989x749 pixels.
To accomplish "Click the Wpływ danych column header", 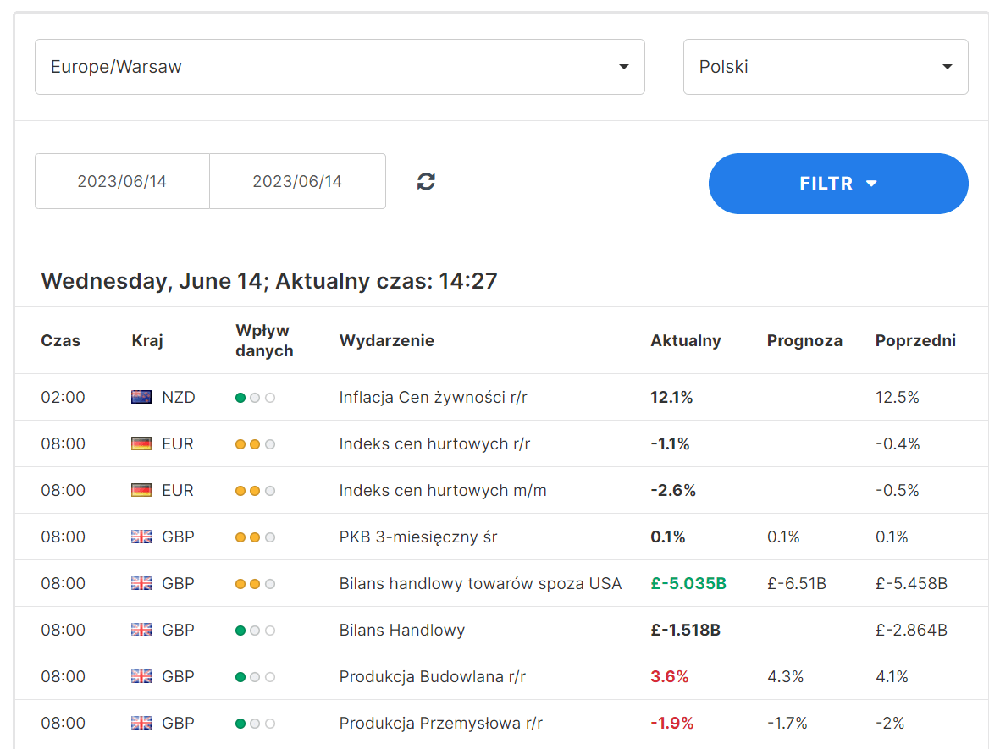I will pos(264,340).
